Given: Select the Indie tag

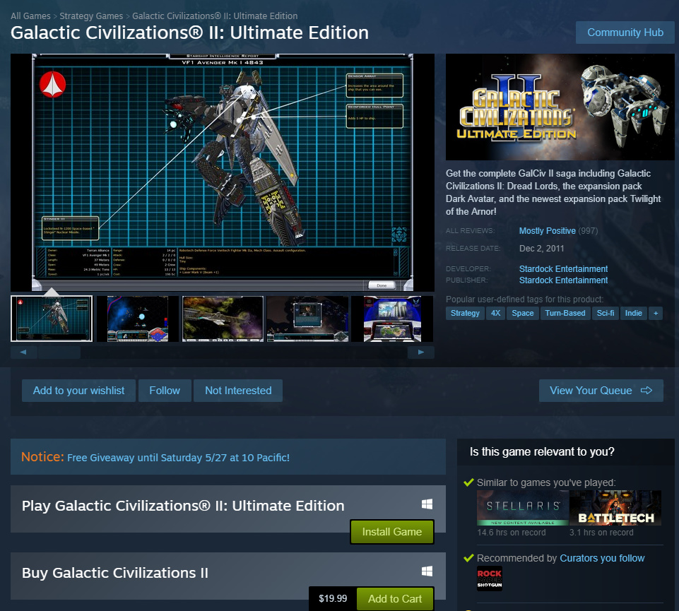Looking at the screenshot, I should (x=634, y=313).
